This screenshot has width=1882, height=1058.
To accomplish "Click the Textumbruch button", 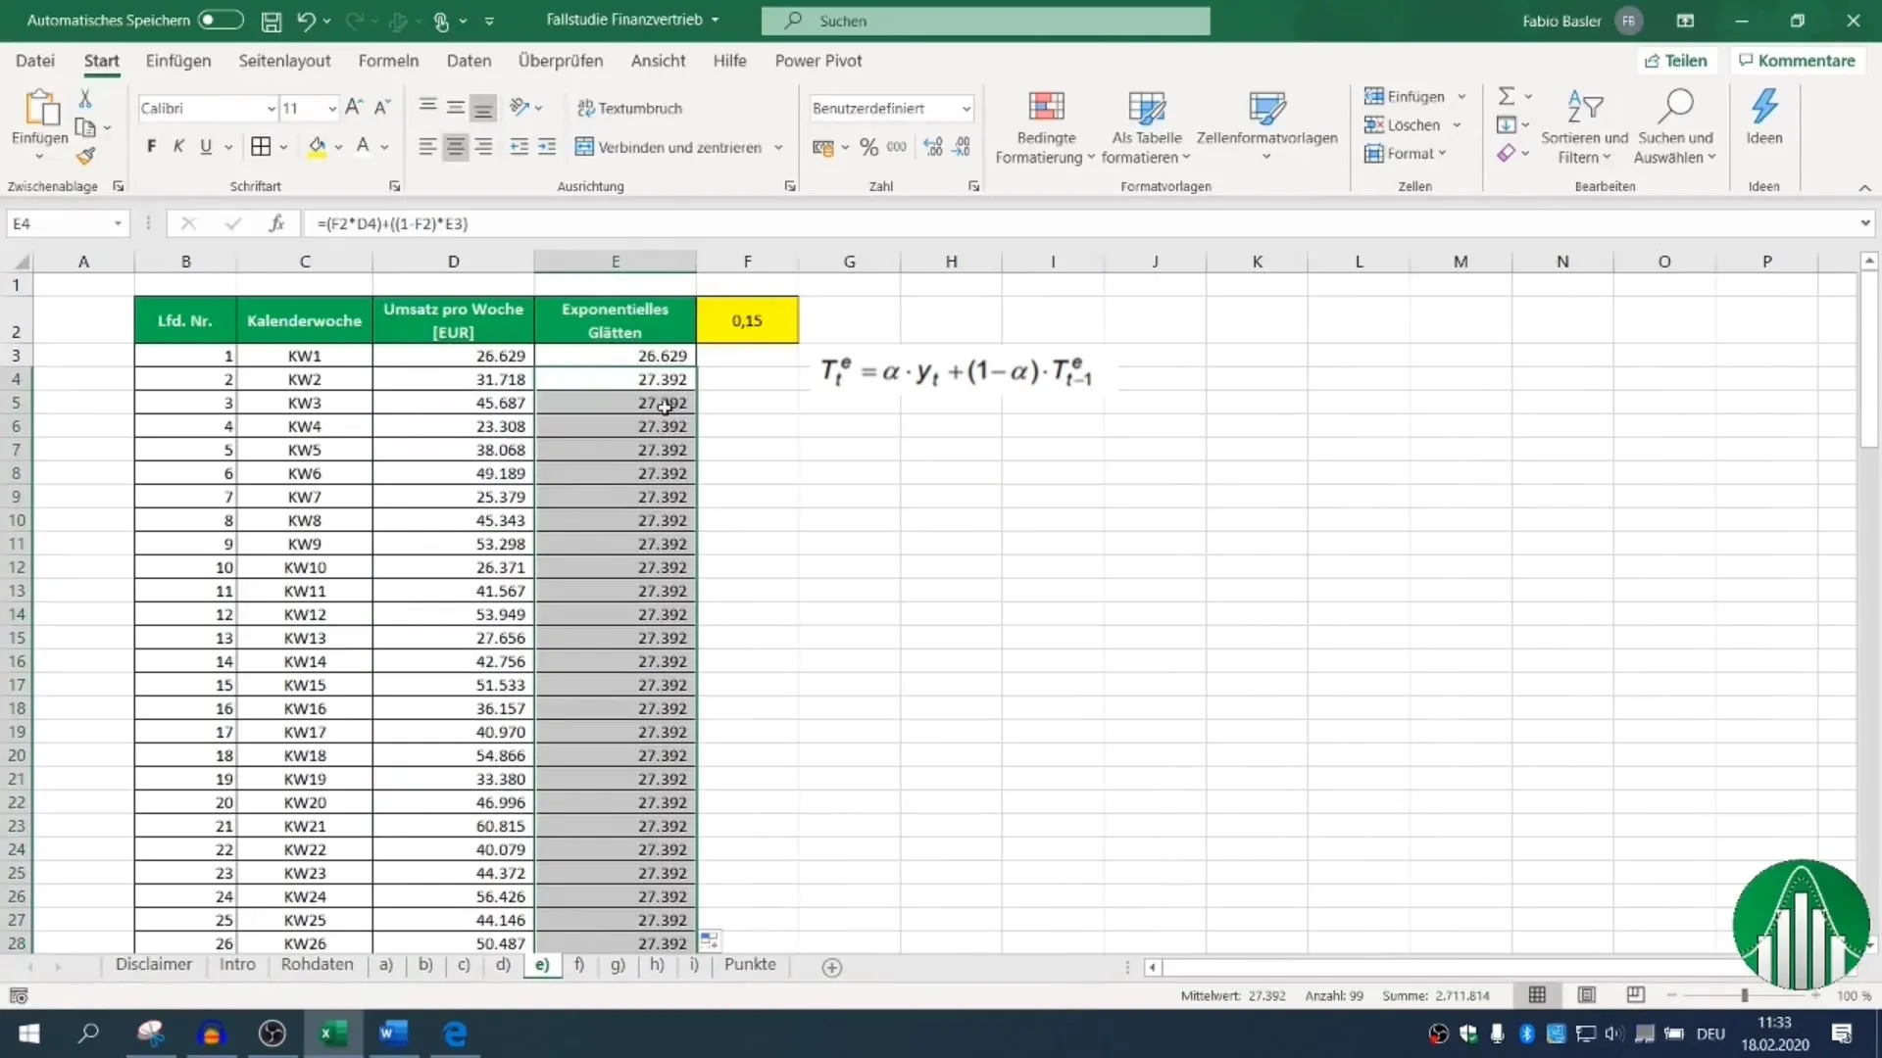I will coord(629,108).
